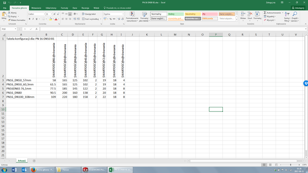The height and width of the screenshot is (173, 308).
Task: Click the increase indent icon
Action: click(x=78, y=19)
